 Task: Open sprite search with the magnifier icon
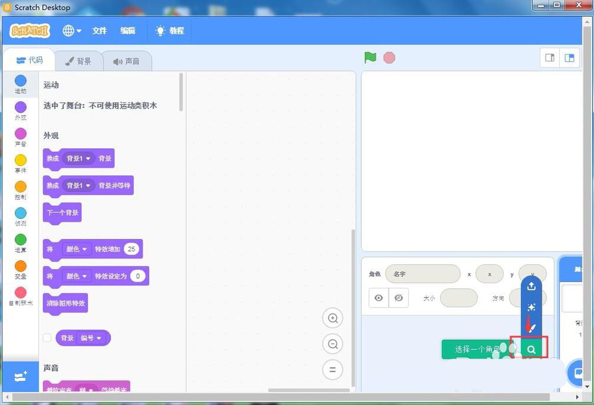pos(530,349)
